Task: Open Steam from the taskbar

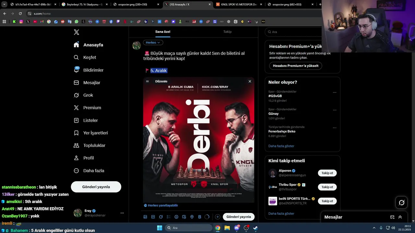Action: pyautogui.click(x=255, y=228)
